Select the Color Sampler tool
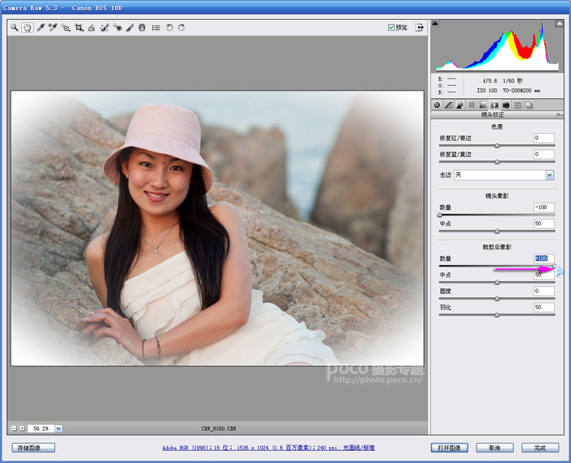The image size is (571, 463). 53,27
